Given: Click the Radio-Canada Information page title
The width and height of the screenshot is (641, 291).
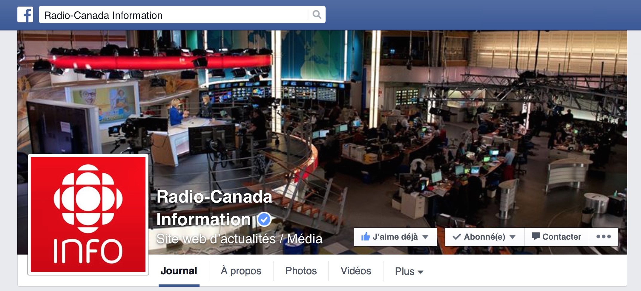Looking at the screenshot, I should 214,208.
